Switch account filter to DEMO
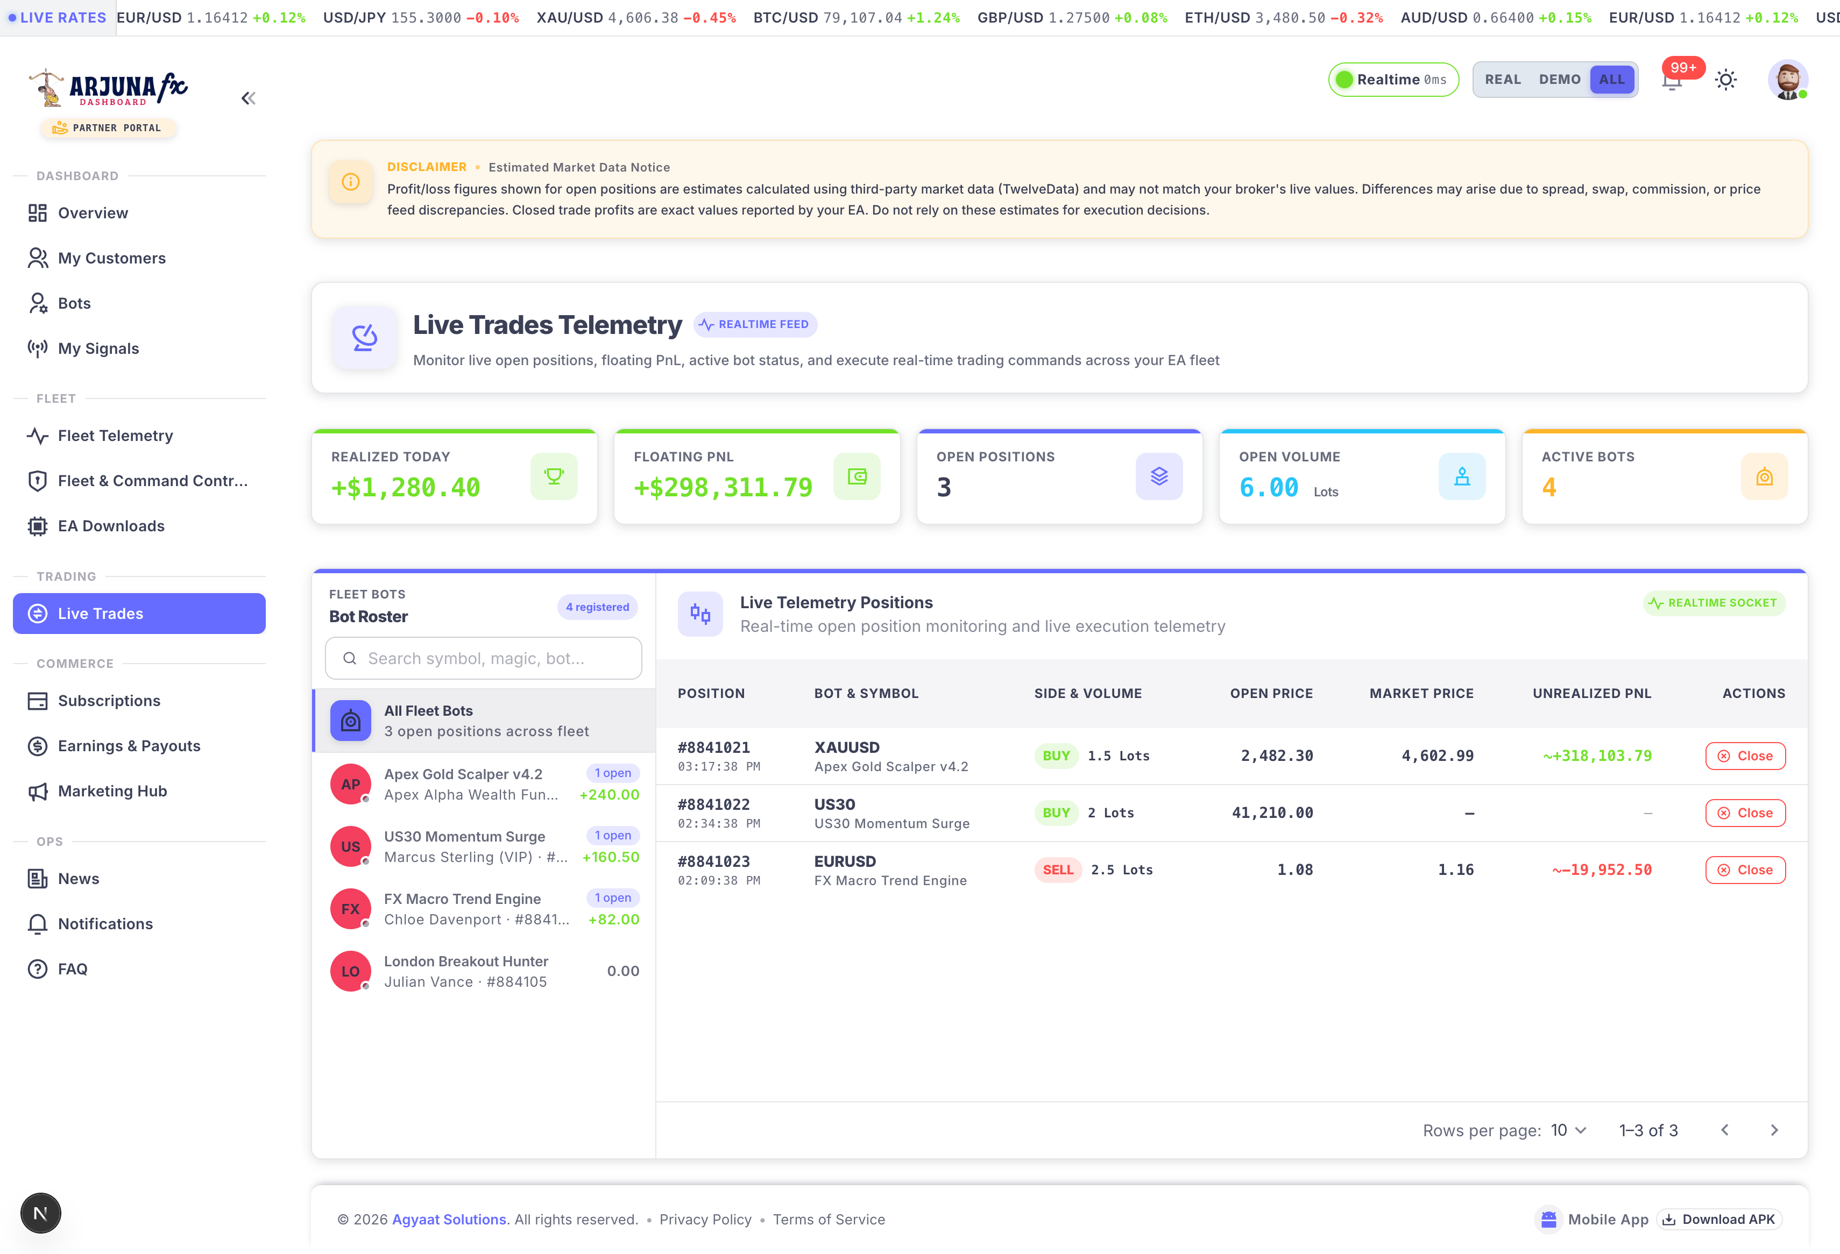 click(x=1559, y=80)
